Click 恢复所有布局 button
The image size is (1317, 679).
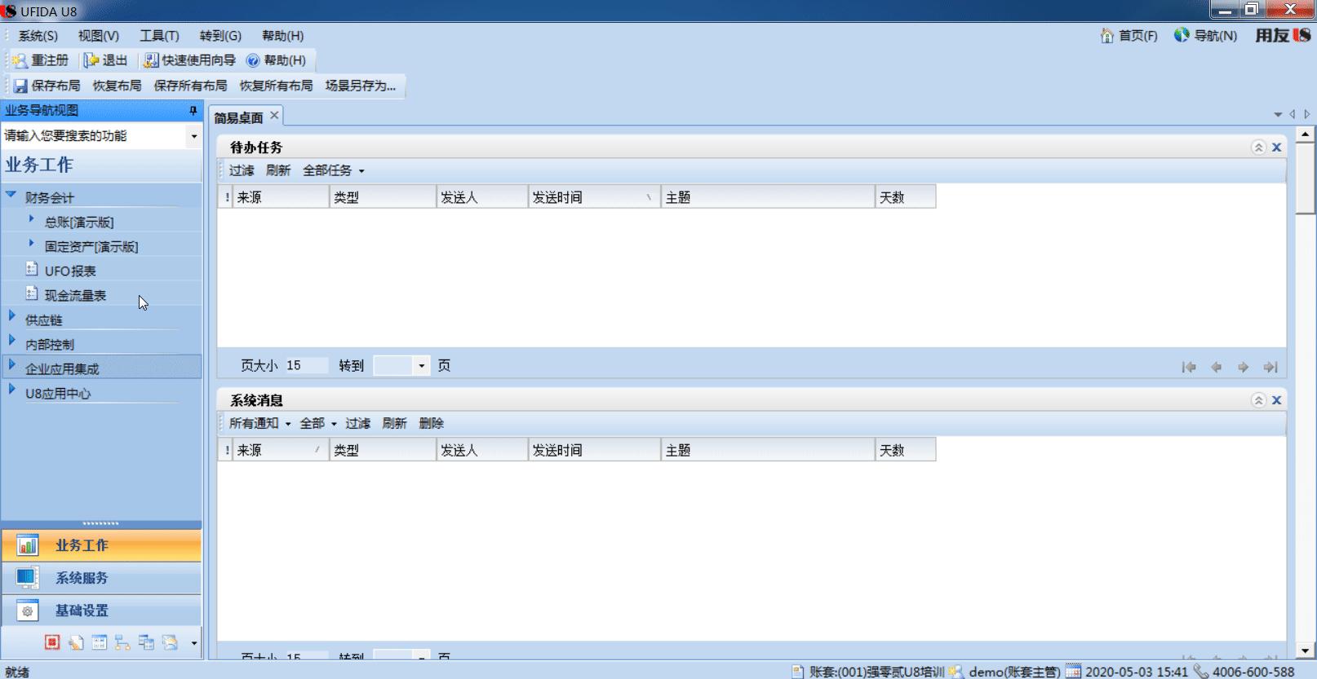(x=276, y=86)
